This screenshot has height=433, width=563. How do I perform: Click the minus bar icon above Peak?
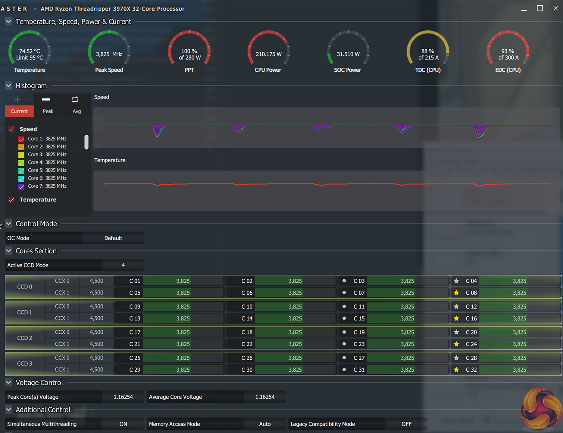coord(46,99)
